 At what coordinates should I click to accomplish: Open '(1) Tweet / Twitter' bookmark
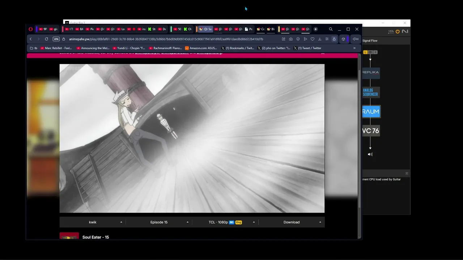(x=307, y=48)
